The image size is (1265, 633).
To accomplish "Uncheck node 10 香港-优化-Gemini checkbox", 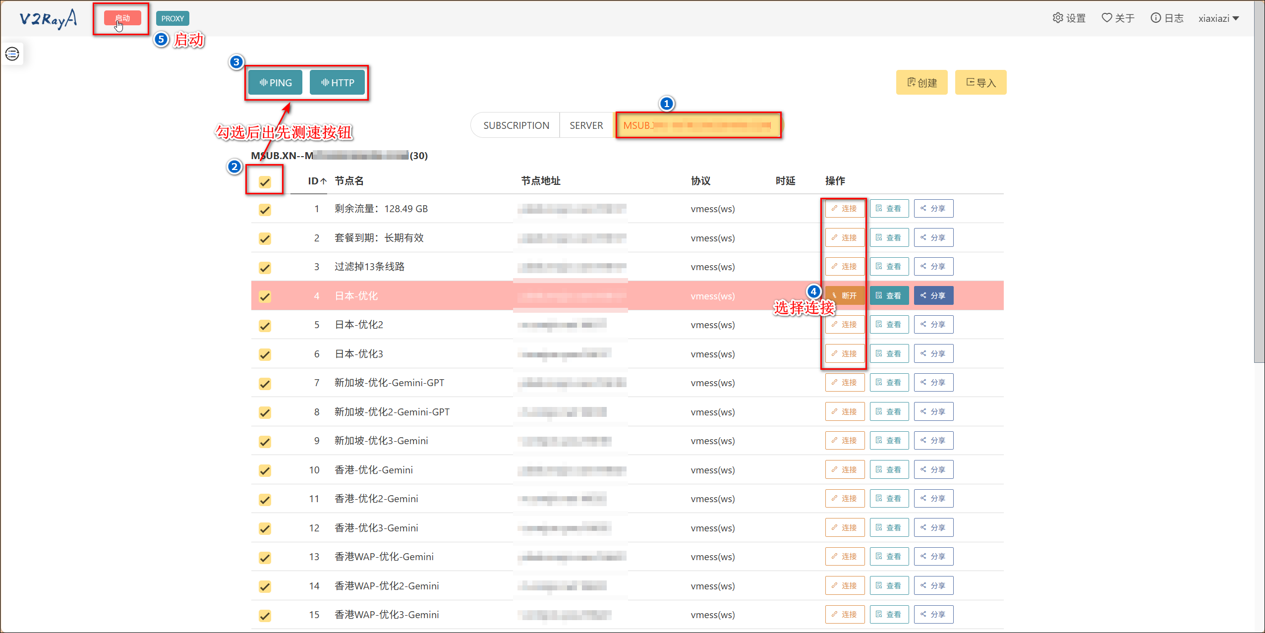I will [x=265, y=470].
